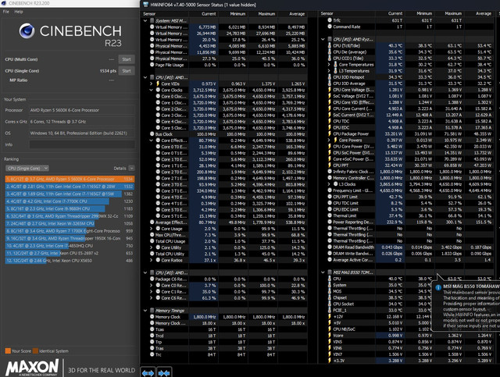This screenshot has height=377, width=500.
Task: Collapse the first CPU [#0]: AMD group
Action: point(145,77)
